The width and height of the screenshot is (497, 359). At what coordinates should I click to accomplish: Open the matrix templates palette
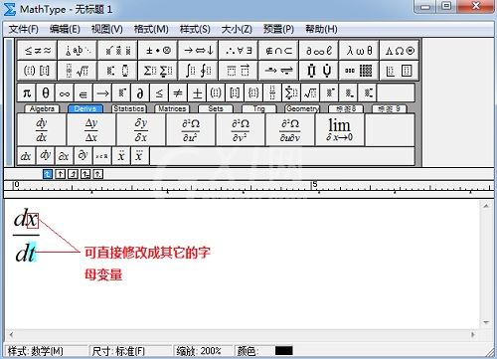[359, 71]
